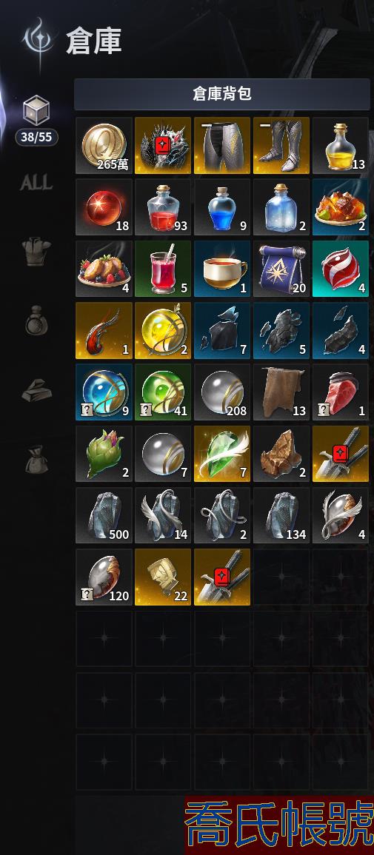This screenshot has height=855, width=374.
Task: Open the materials ingot filter tab
Action: (36, 390)
